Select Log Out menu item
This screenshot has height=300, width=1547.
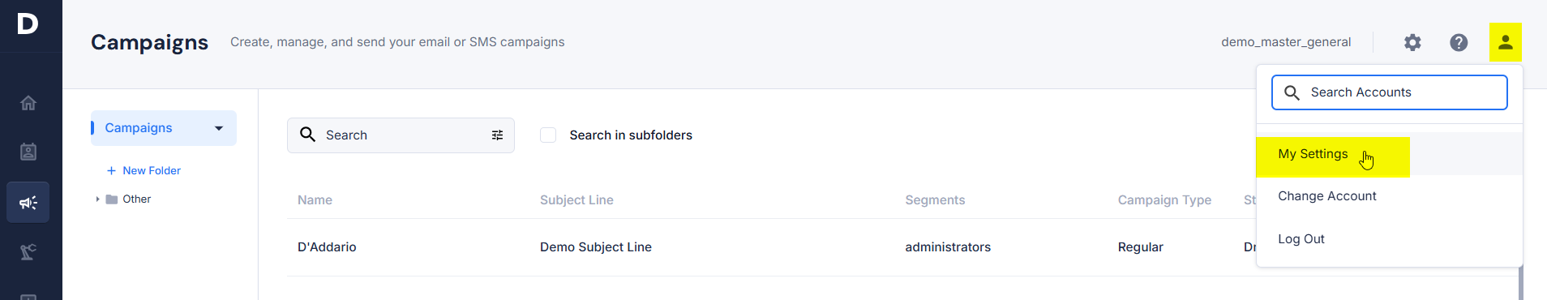point(1301,239)
